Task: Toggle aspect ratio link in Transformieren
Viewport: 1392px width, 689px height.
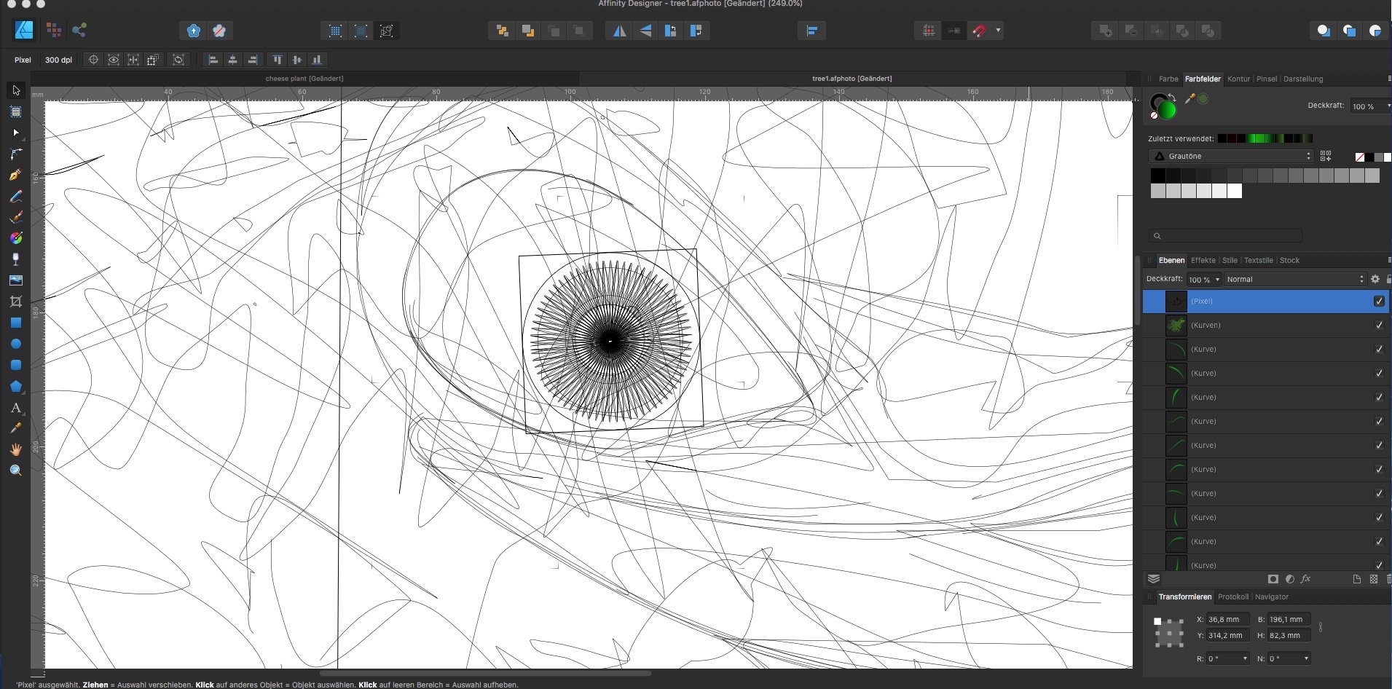Action: [x=1320, y=627]
